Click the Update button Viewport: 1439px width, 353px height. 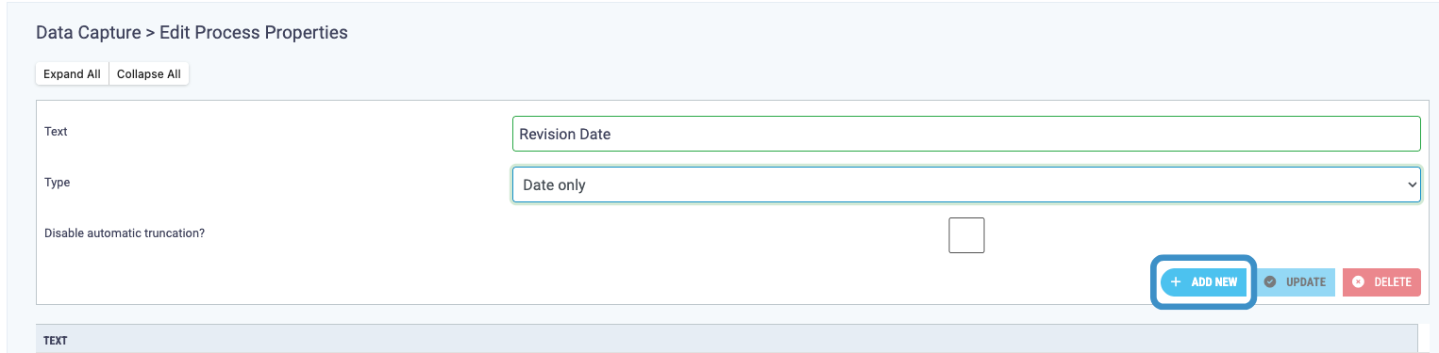[1295, 281]
